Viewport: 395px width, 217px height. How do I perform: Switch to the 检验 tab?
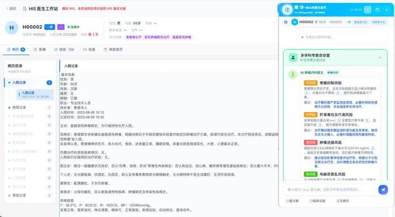coord(64,50)
